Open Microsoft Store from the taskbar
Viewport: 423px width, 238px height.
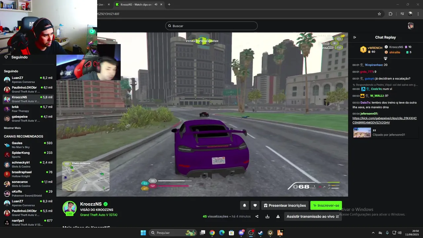[232, 233]
